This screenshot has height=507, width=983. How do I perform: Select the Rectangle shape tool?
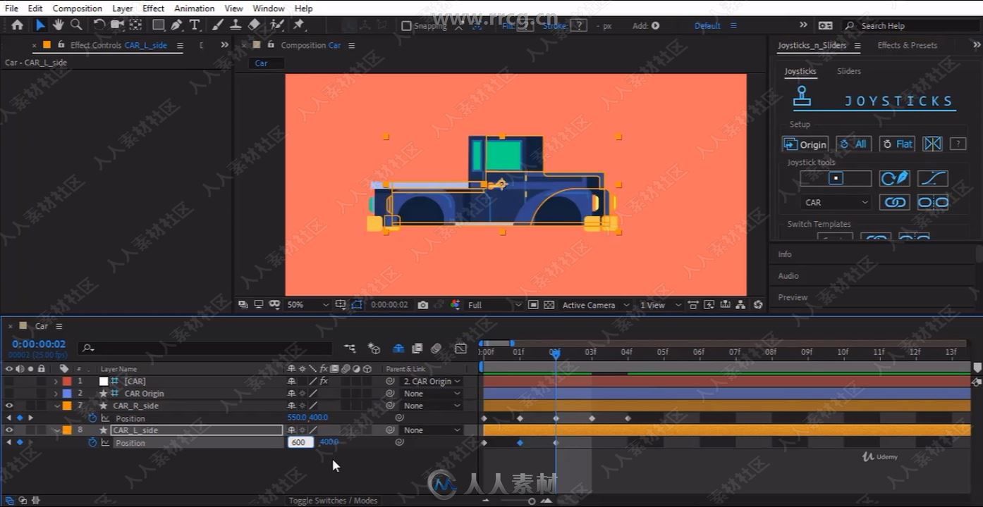tap(159, 25)
